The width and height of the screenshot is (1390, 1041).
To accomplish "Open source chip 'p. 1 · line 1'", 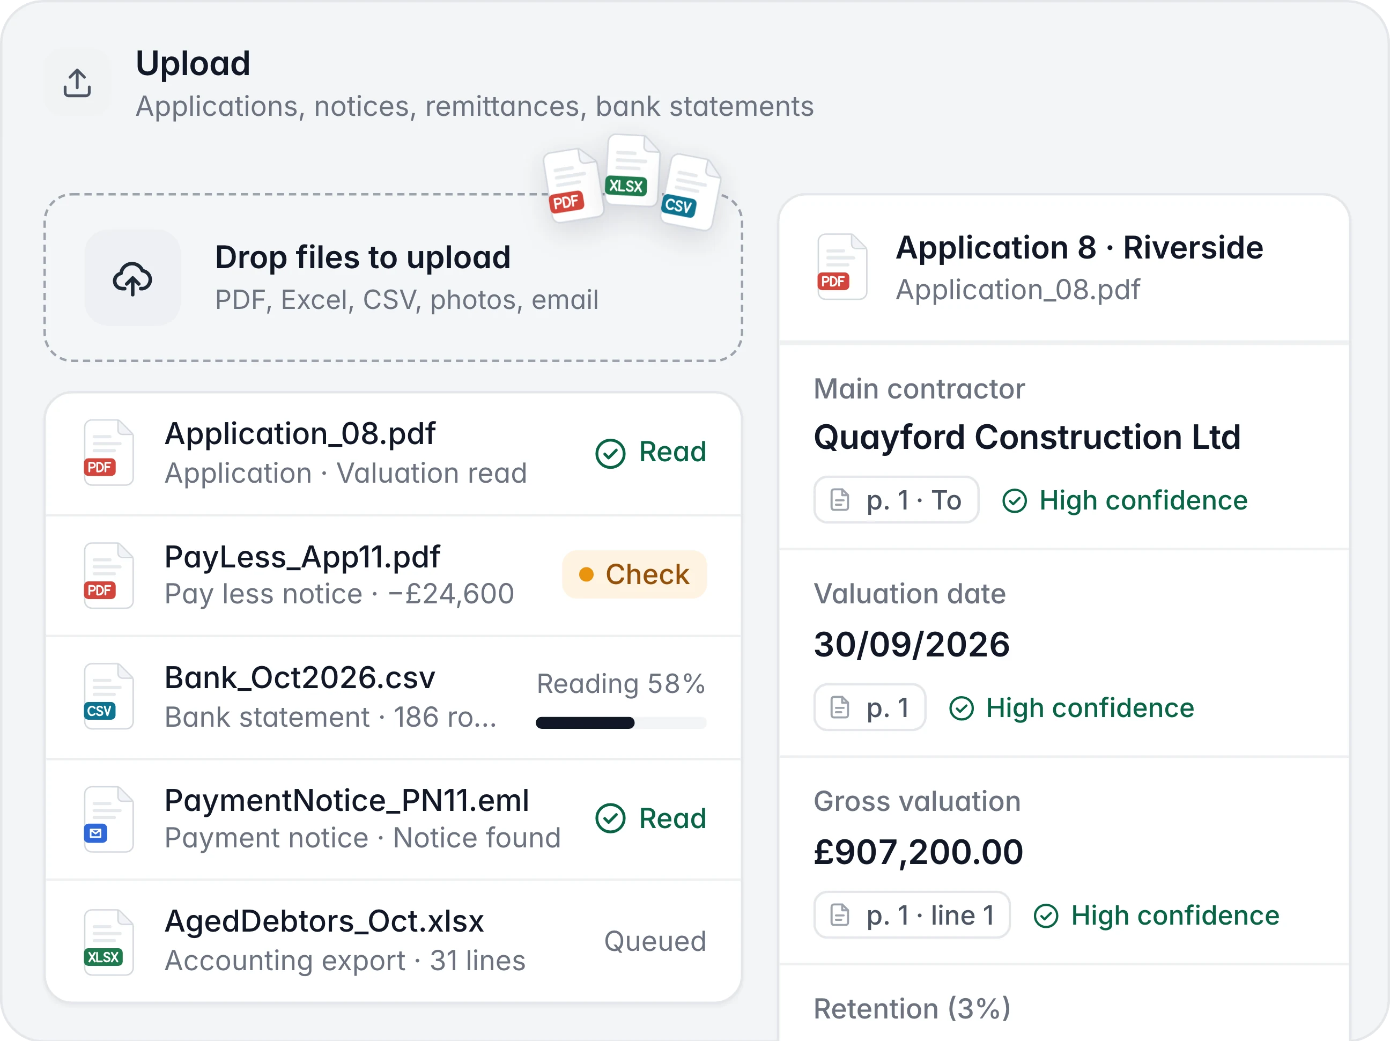I will point(912,916).
